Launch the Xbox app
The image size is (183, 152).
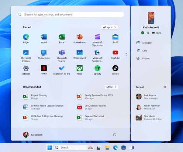tap(79, 70)
